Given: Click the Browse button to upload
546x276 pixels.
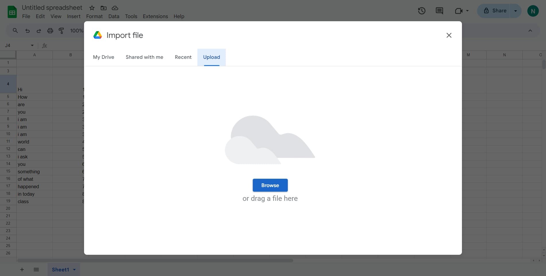Looking at the screenshot, I should click(270, 185).
